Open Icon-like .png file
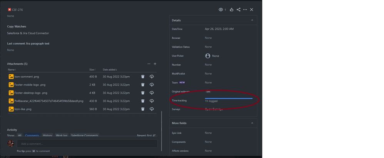Viewport: 384px width, 158px height. (23, 109)
